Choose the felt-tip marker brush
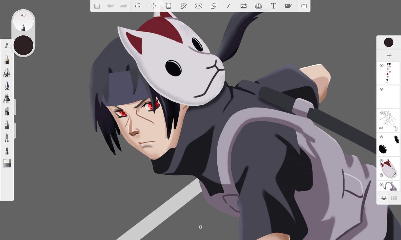This screenshot has width=401, height=240. click(x=7, y=125)
